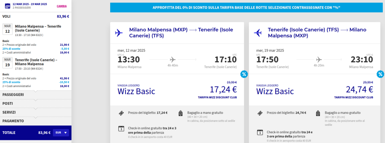The image size is (385, 143).
Task: Click the return airplane icon for Tenerife–Milano
Action: (x=258, y=33)
